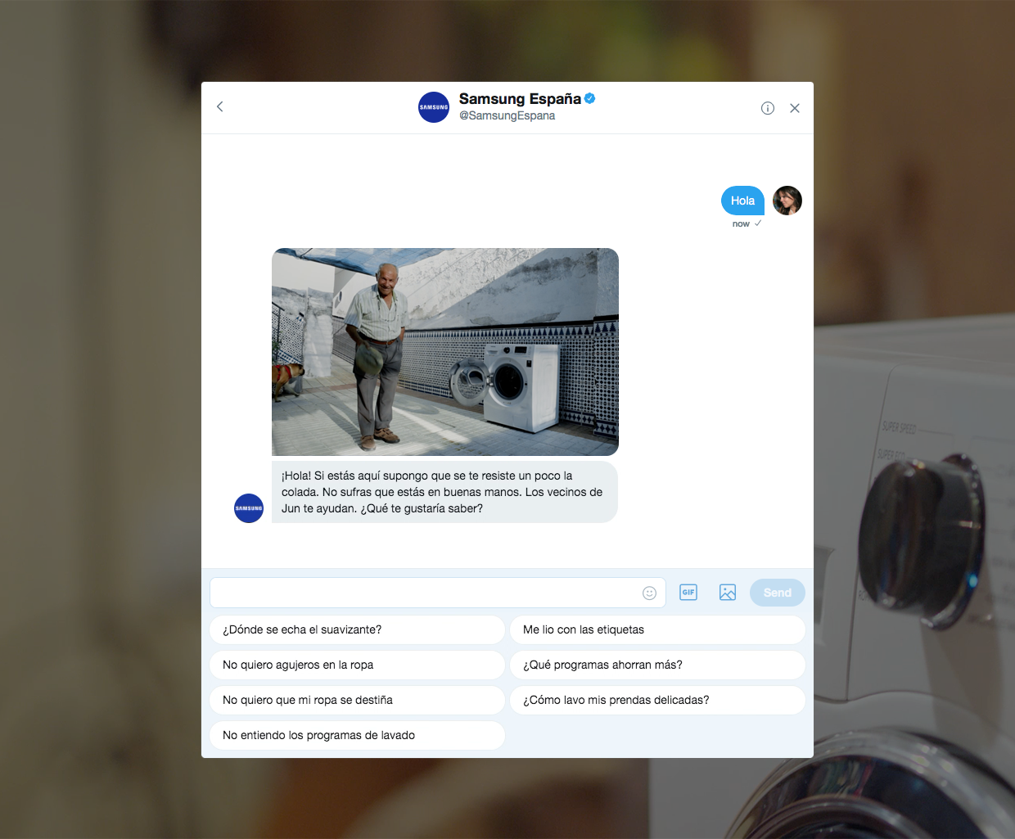Select 'No quiero agujeros en la ropa'
This screenshot has height=839, width=1015.
(358, 665)
